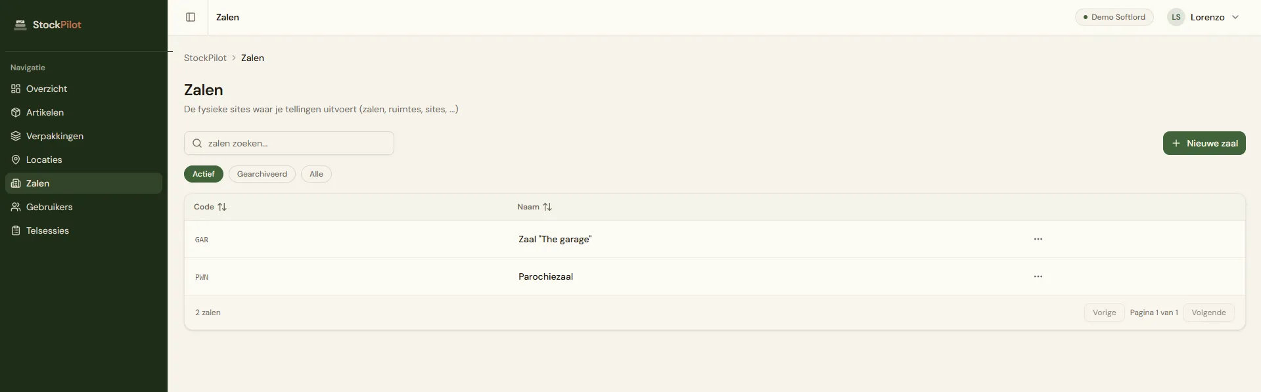Click the StockPilot logo icon
The height and width of the screenshot is (392, 1261).
(20, 25)
